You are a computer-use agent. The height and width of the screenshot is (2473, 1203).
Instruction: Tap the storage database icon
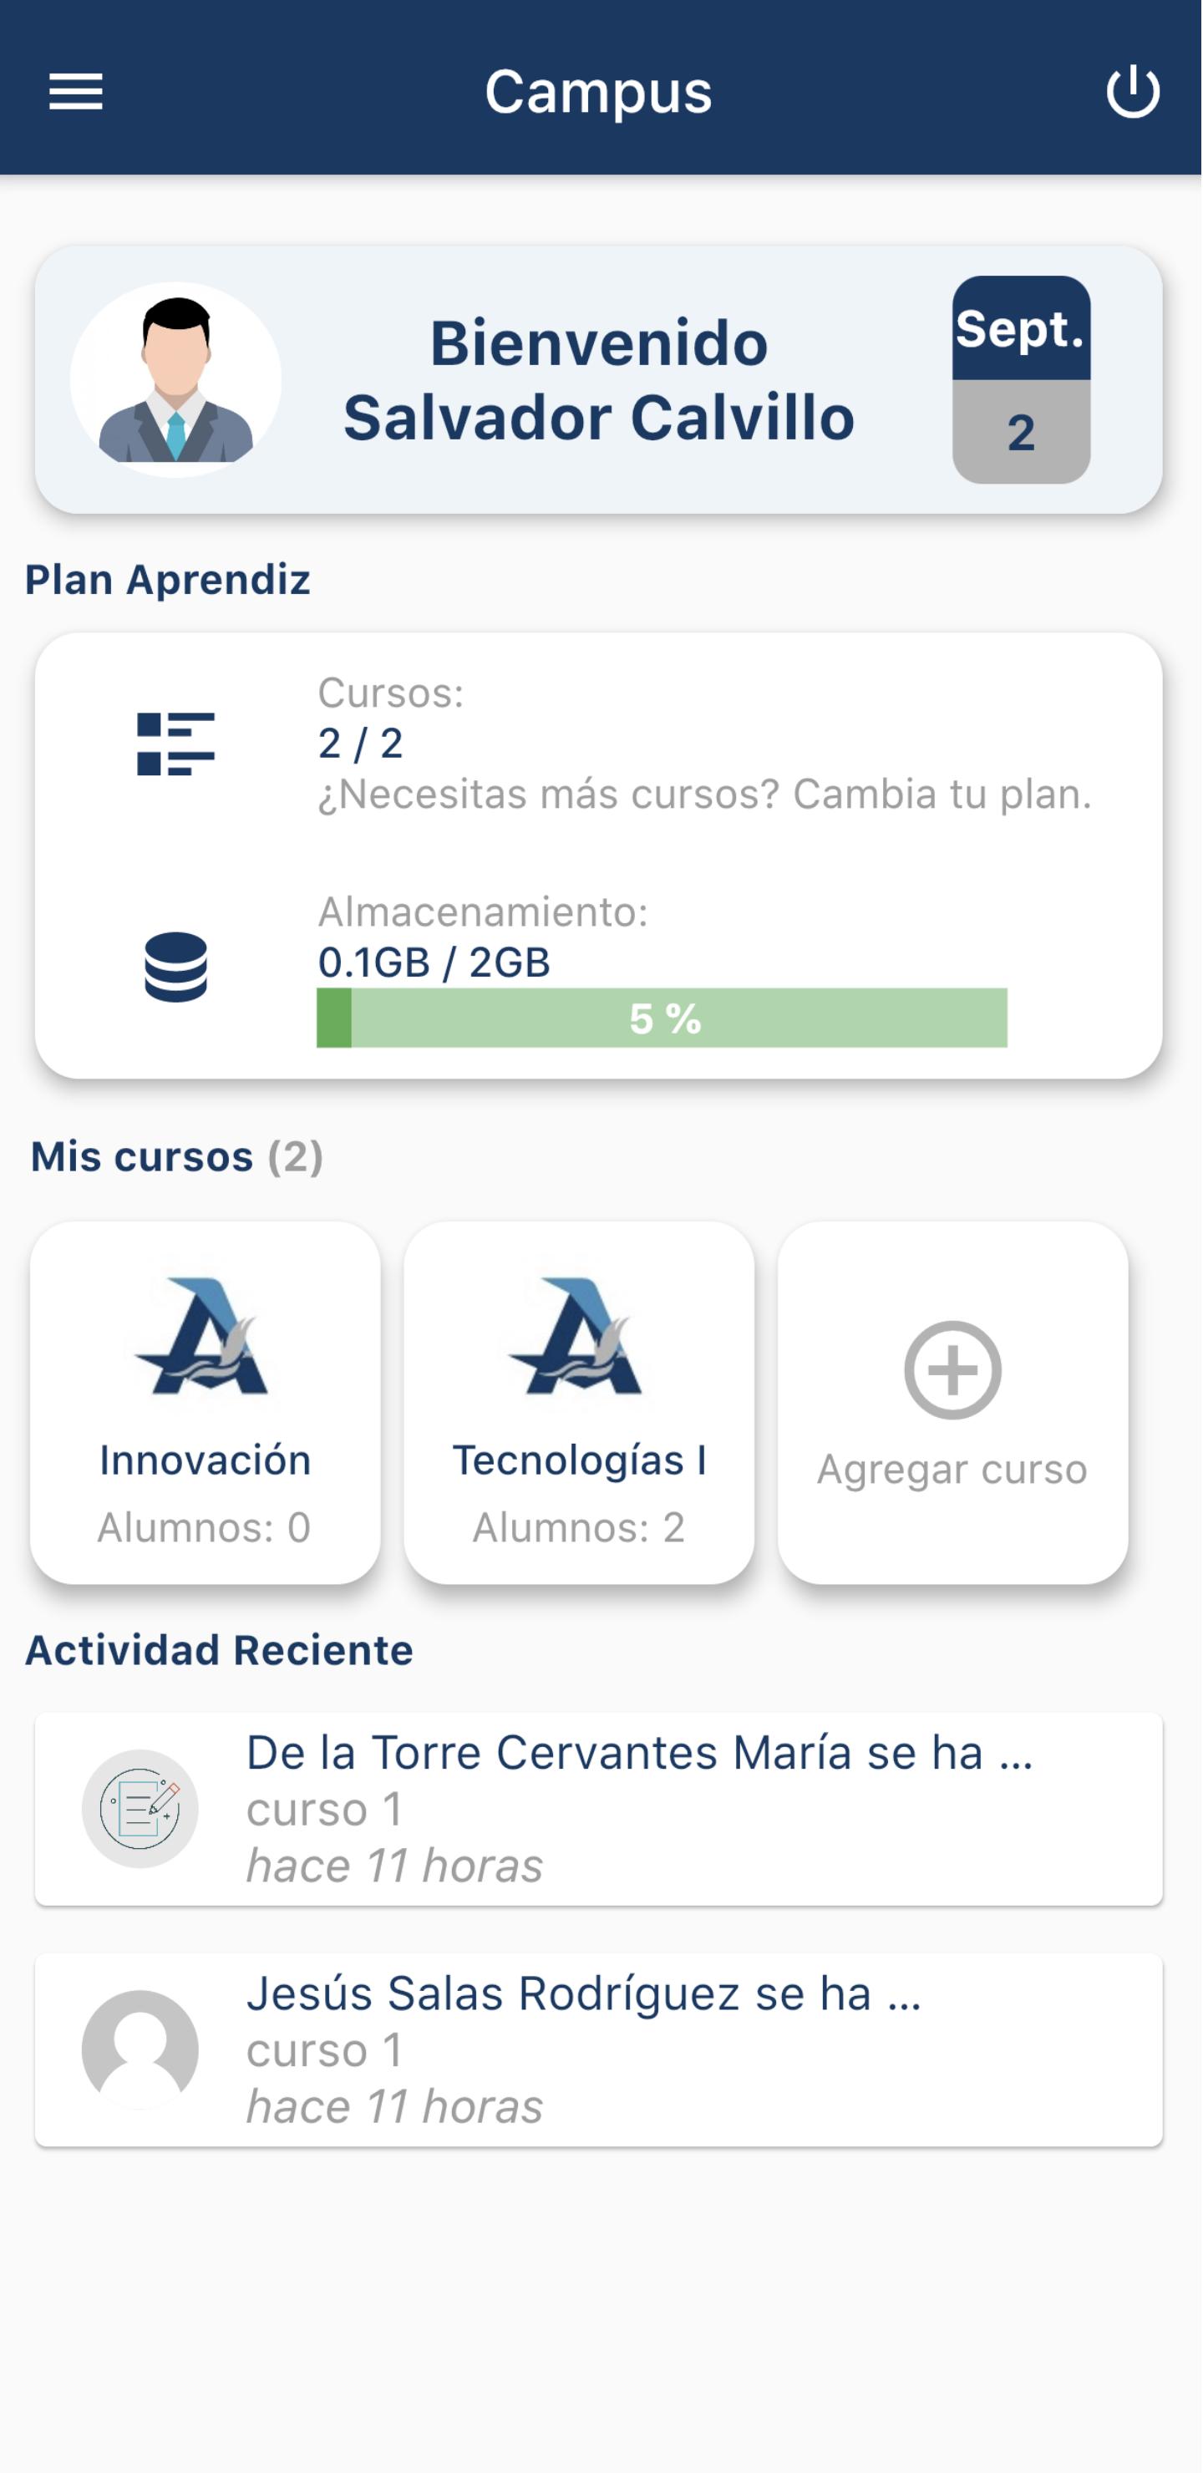175,967
